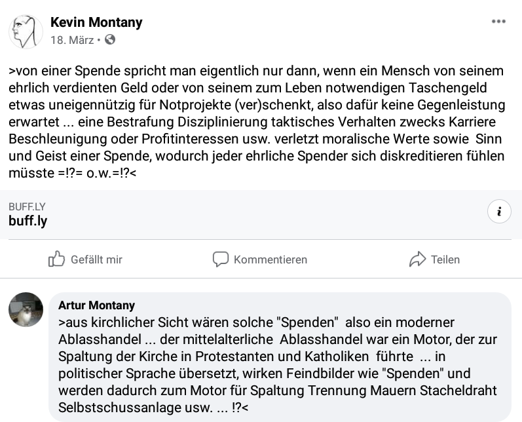Click the BUFF.LY domain label
This screenshot has height=422, width=522.
(27, 206)
